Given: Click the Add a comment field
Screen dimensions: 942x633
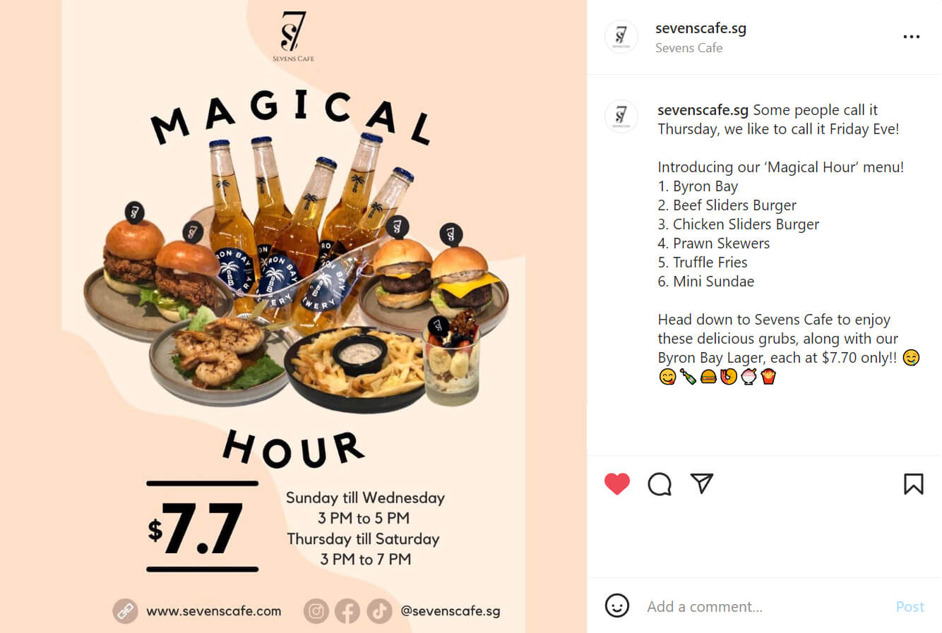Looking at the screenshot, I should (763, 607).
